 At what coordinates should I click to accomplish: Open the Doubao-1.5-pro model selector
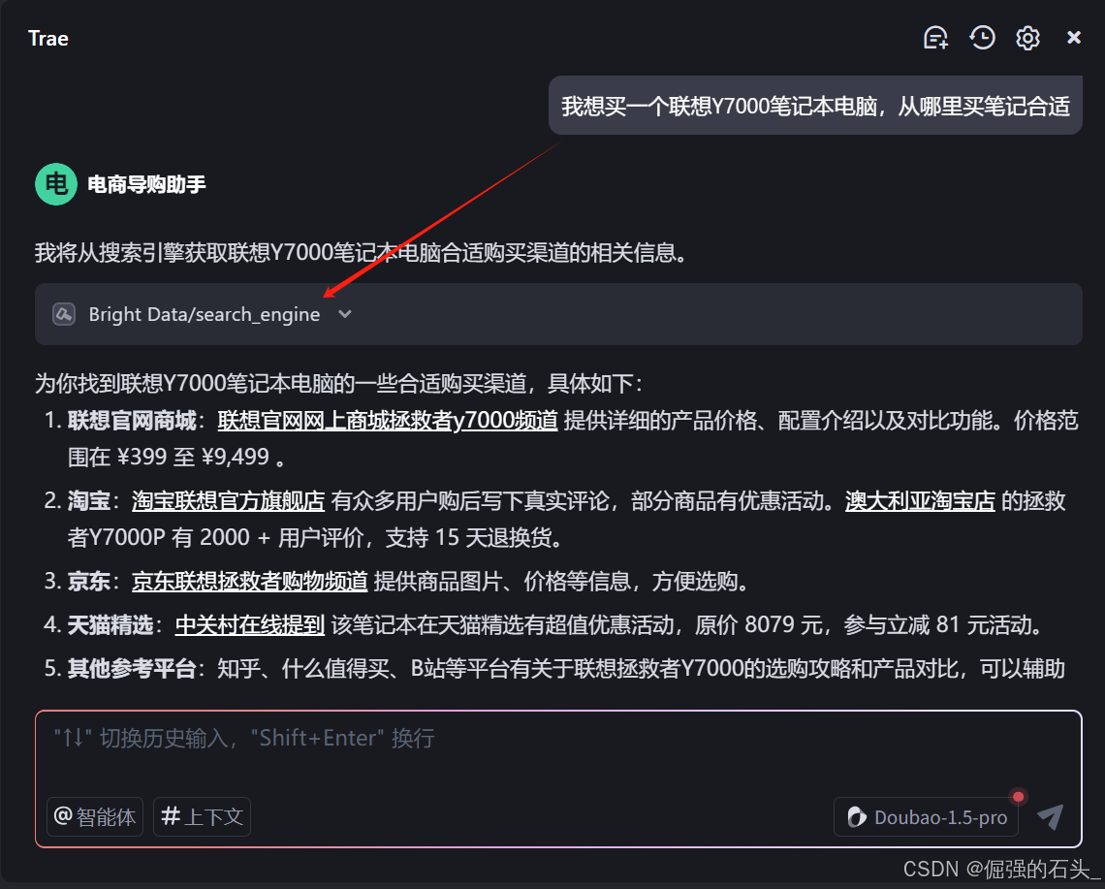pos(926,817)
